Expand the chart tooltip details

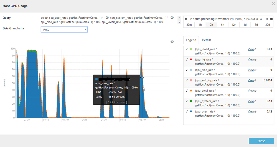click(116, 102)
